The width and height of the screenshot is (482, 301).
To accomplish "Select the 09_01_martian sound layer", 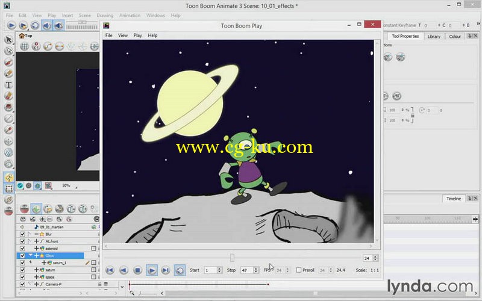I will click(52, 227).
